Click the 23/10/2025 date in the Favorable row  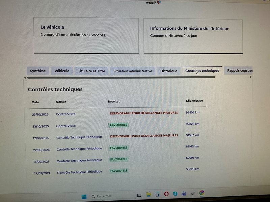click(x=40, y=126)
